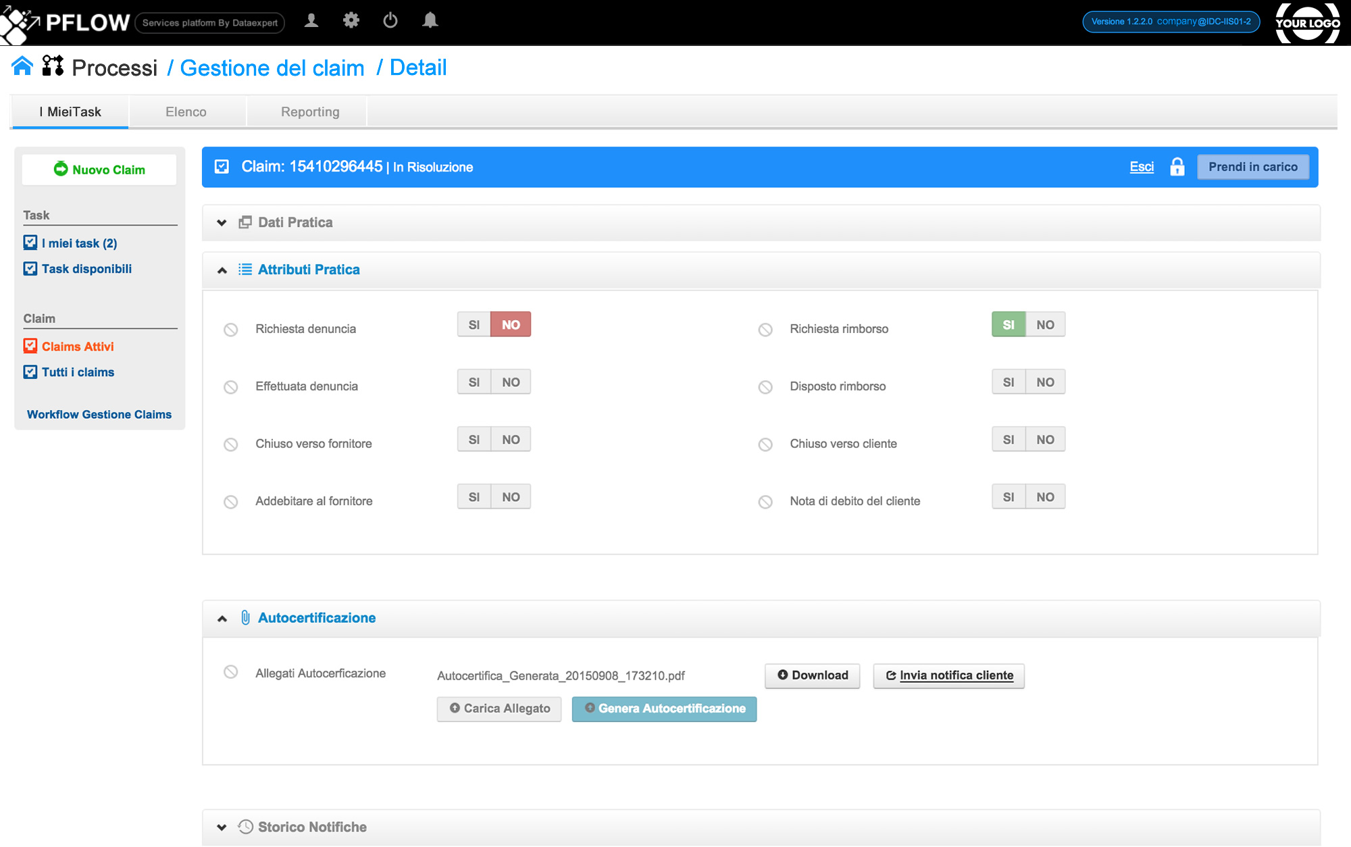
Task: Click the Processi workflow icon in breadcrumb
Action: point(53,66)
